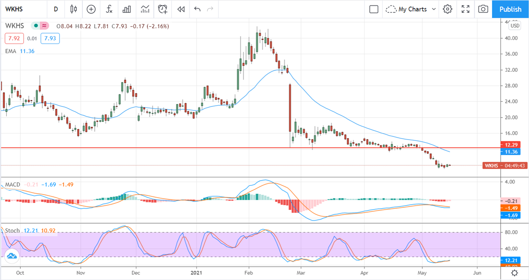
Task: Open the D interval dropdown
Action: (x=56, y=9)
